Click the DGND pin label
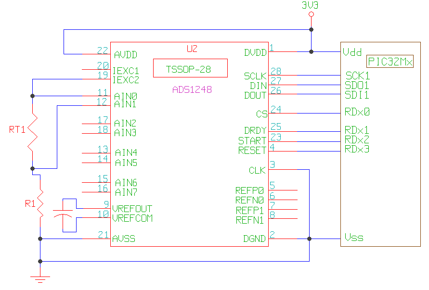Image resolution: width=429 pixels, height=290 pixels. pyautogui.click(x=254, y=239)
